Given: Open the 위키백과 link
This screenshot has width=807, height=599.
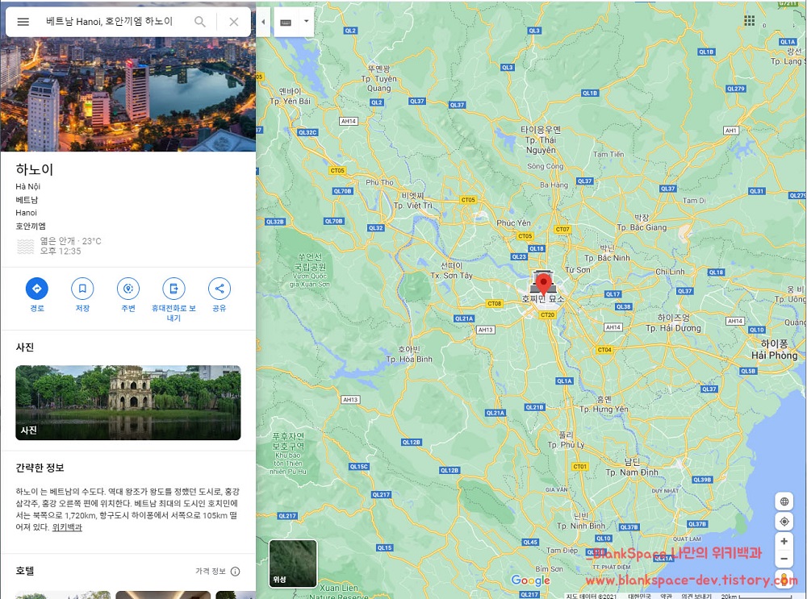Looking at the screenshot, I should click(x=67, y=527).
